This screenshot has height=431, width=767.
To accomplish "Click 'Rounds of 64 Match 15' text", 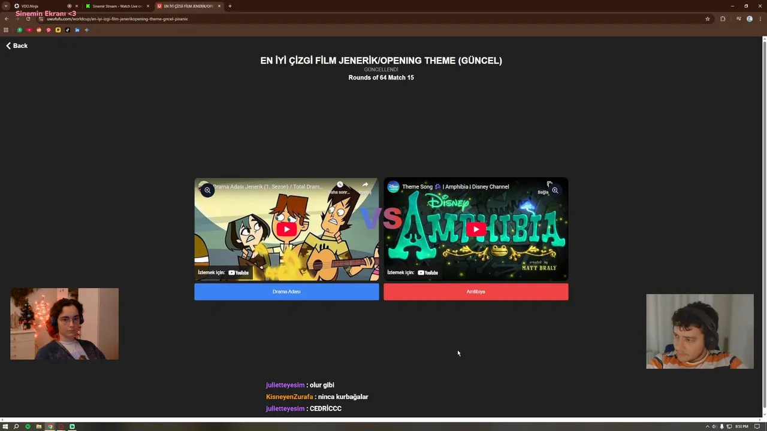I will coord(381,77).
